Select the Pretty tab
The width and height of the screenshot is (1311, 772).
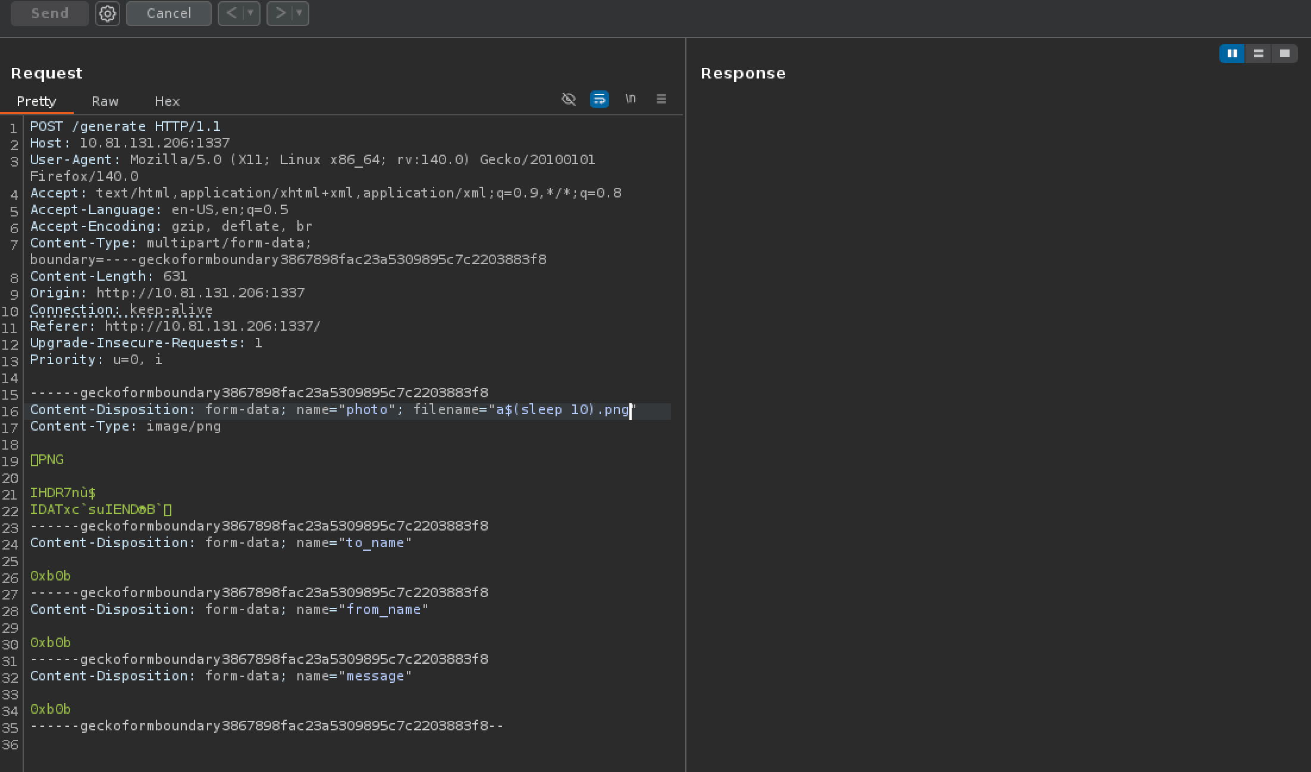36,101
